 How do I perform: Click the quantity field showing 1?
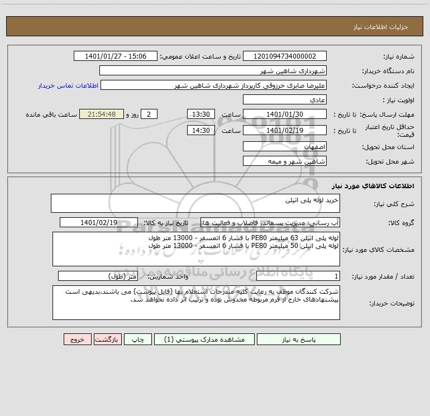pos(298,276)
